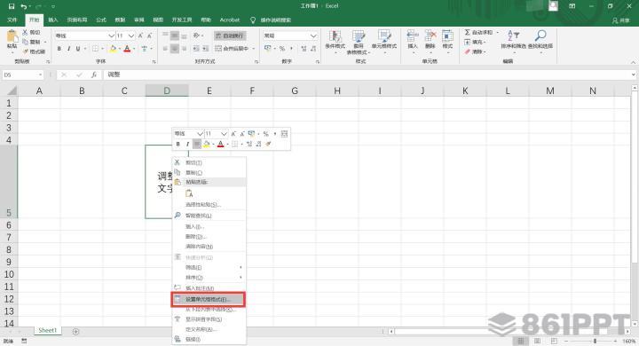Image resolution: width=639 pixels, height=346 pixels.
Task: Paste from the ribbon clipboard group
Action: [12, 40]
